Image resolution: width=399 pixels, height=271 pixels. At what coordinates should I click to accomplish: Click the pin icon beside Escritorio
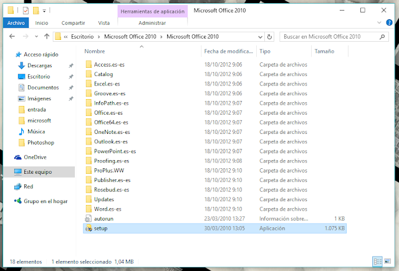coord(71,77)
